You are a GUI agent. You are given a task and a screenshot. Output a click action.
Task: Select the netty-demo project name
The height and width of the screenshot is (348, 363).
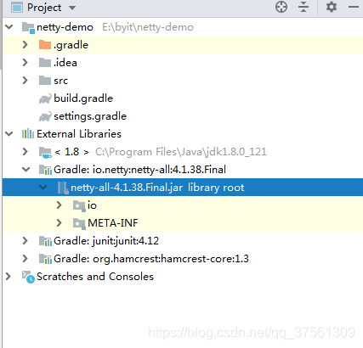click(65, 27)
